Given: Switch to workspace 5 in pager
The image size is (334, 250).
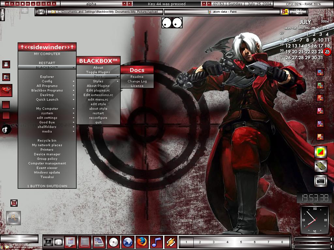Looking at the screenshot, I should pos(241,242).
